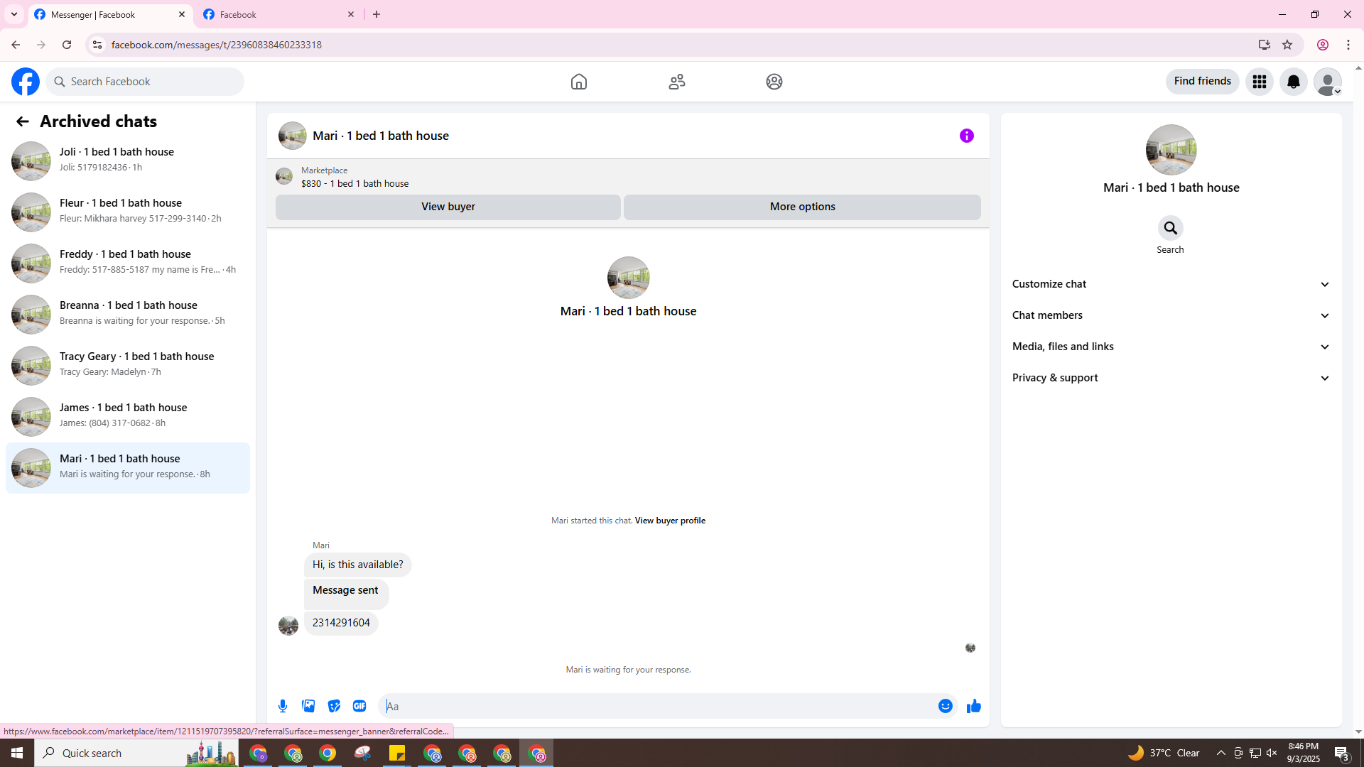The width and height of the screenshot is (1364, 767).
Task: Open Sticky Notes from taskbar
Action: point(397,753)
